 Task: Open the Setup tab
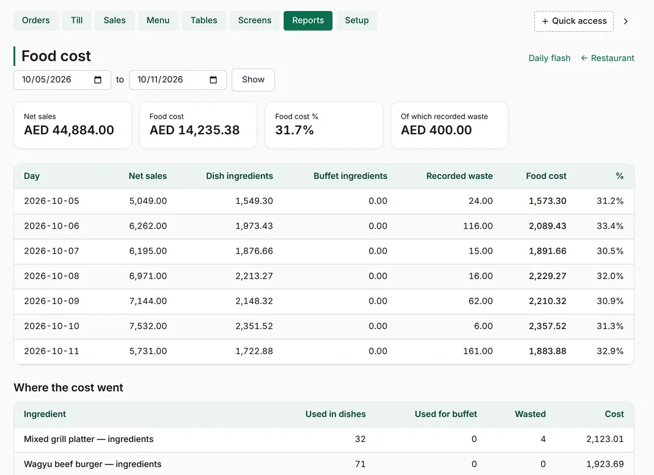tap(356, 20)
